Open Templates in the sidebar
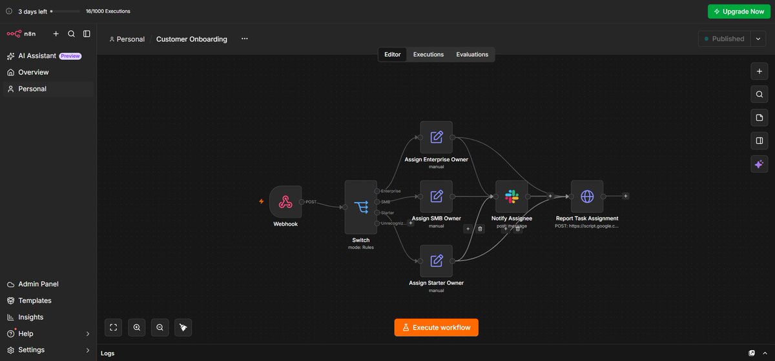 pyautogui.click(x=48, y=301)
